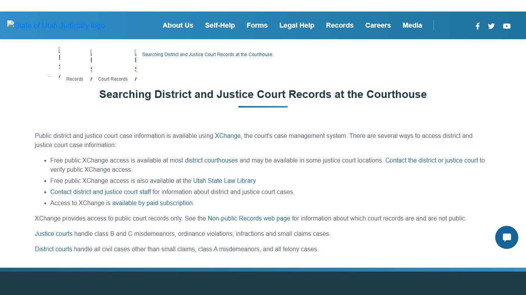Open the live chat bubble widget
This screenshot has height=295, width=526.
[x=506, y=237]
